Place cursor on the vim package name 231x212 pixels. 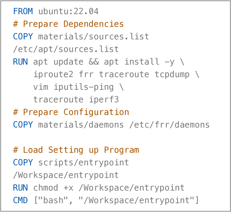[41, 87]
